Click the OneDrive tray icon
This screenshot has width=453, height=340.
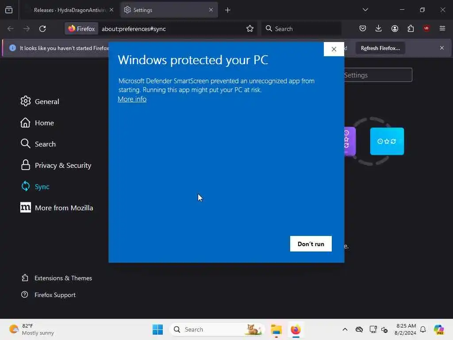(x=359, y=329)
